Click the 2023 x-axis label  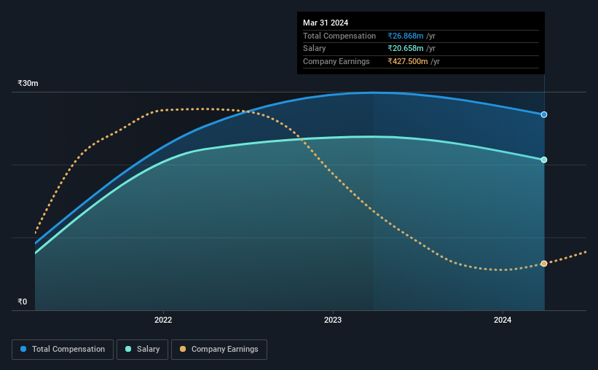tap(333, 320)
